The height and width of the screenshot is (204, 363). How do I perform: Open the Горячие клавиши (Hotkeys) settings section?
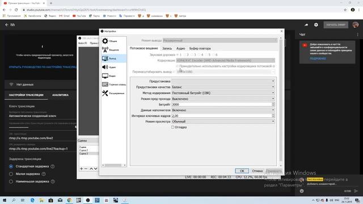tap(113, 84)
